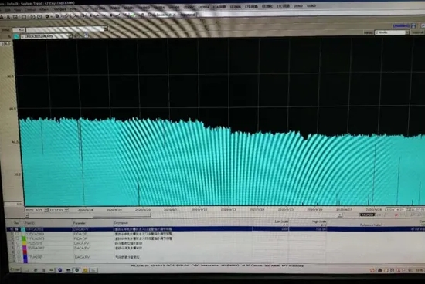Screen dimensions: 425x284
Task: Open the Configure menu in menu bar
Action: coord(59,9)
